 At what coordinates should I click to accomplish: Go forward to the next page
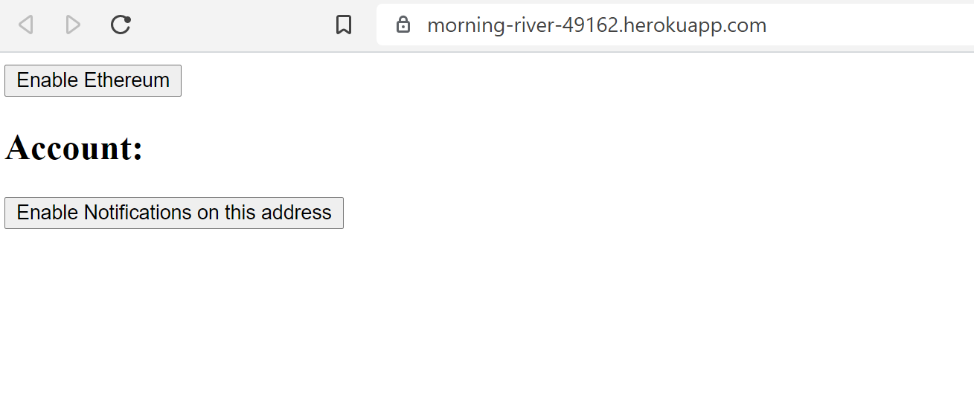[x=73, y=25]
